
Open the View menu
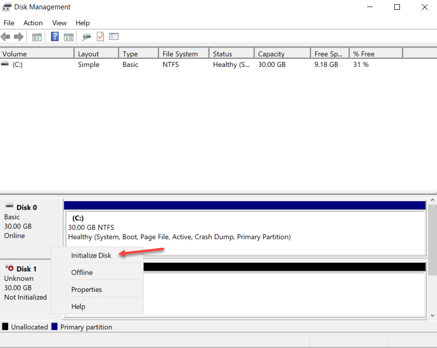tap(59, 23)
